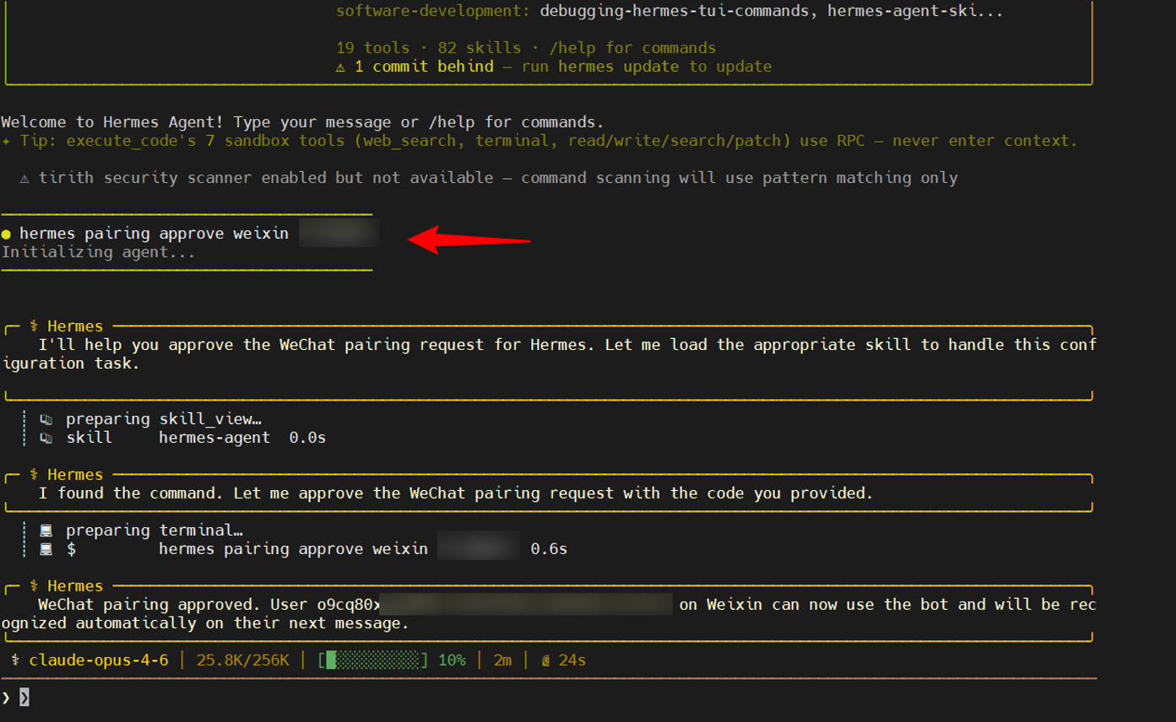This screenshot has width=1176, height=722.
Task: Click the 'software-development:' category label
Action: [433, 12]
